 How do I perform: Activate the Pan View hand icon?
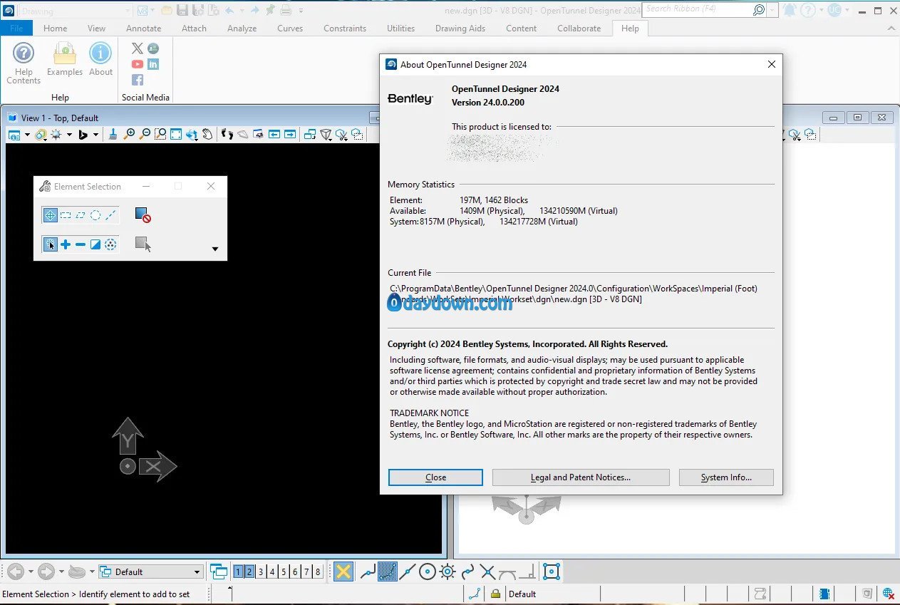(207, 134)
